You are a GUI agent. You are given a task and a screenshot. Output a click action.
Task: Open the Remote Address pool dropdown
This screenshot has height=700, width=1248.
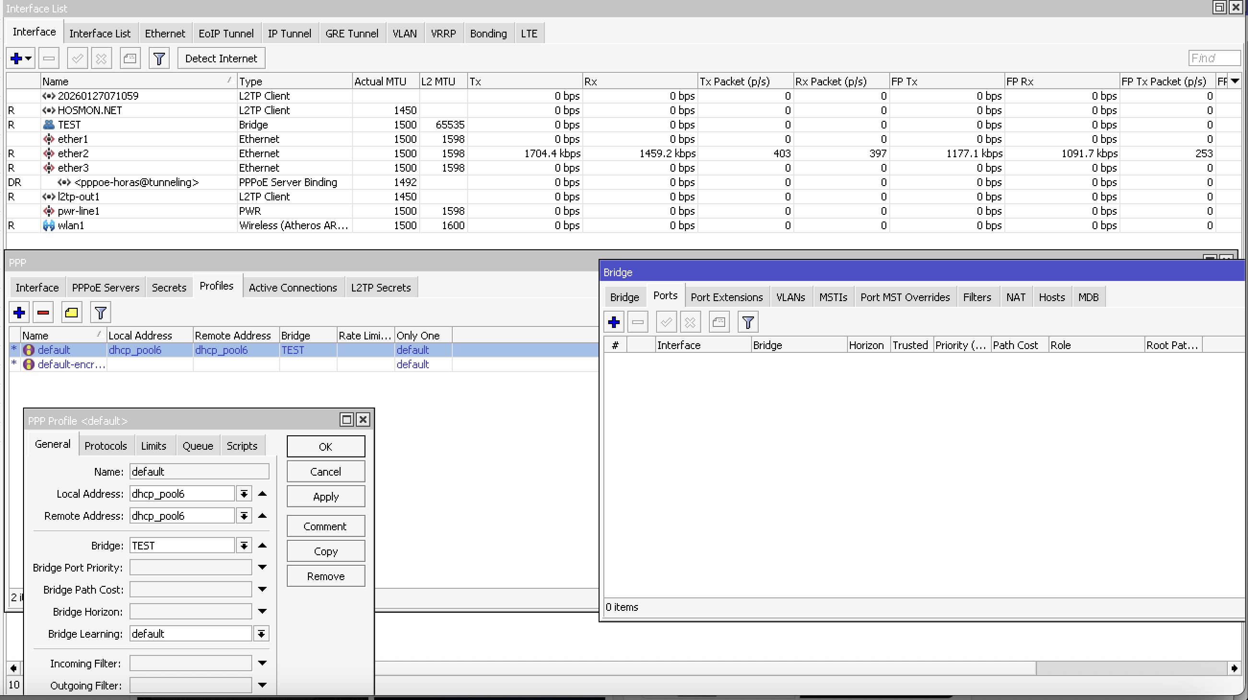[x=244, y=516]
